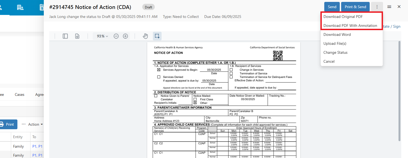Zoom in with the plus circle icon

click(125, 36)
